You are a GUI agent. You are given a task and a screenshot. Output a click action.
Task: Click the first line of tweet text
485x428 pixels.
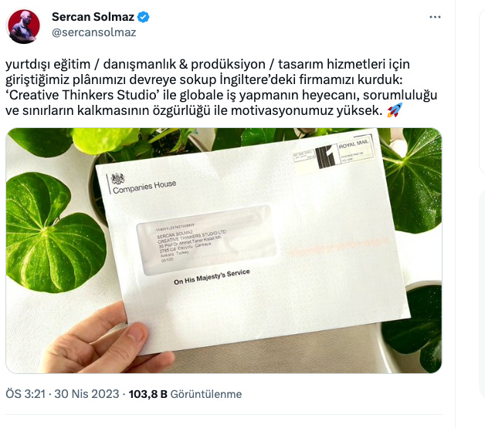point(208,64)
